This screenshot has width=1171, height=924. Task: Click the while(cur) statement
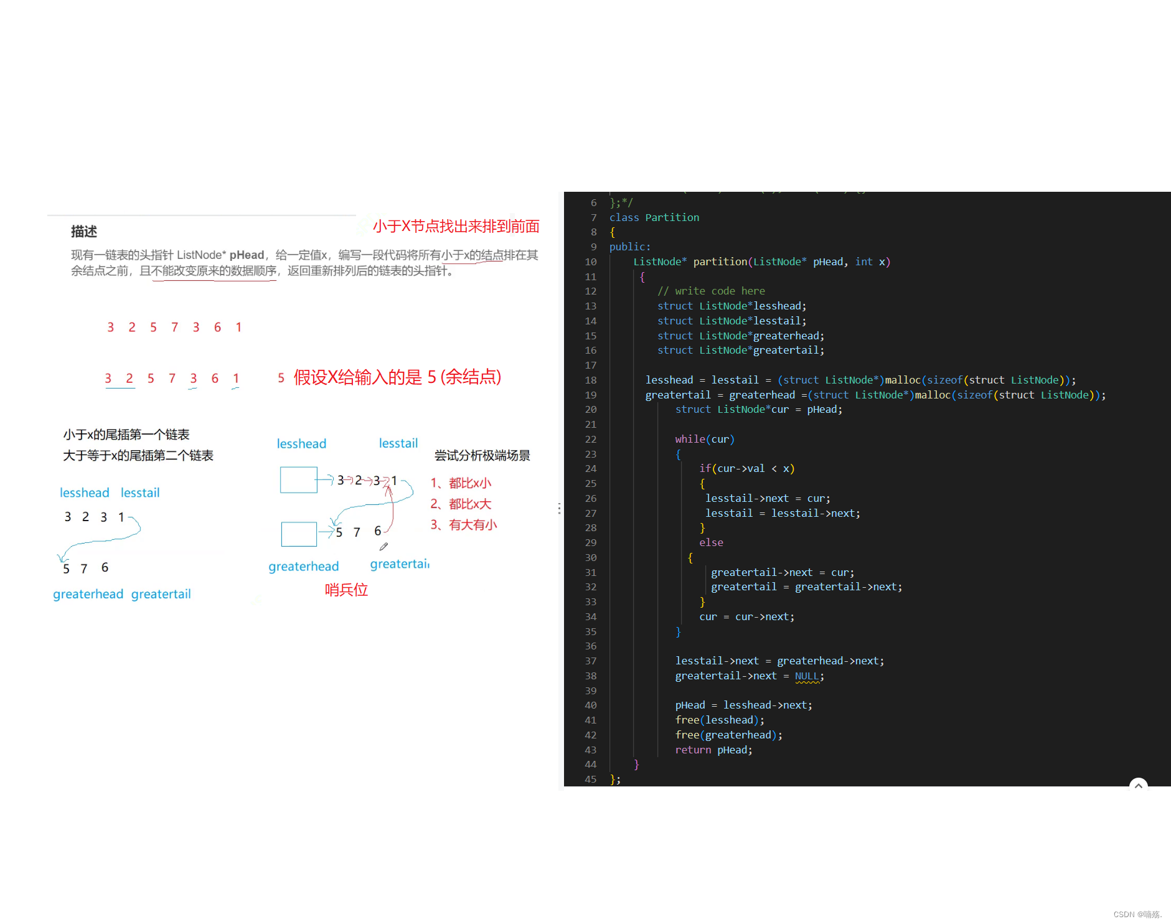point(705,439)
